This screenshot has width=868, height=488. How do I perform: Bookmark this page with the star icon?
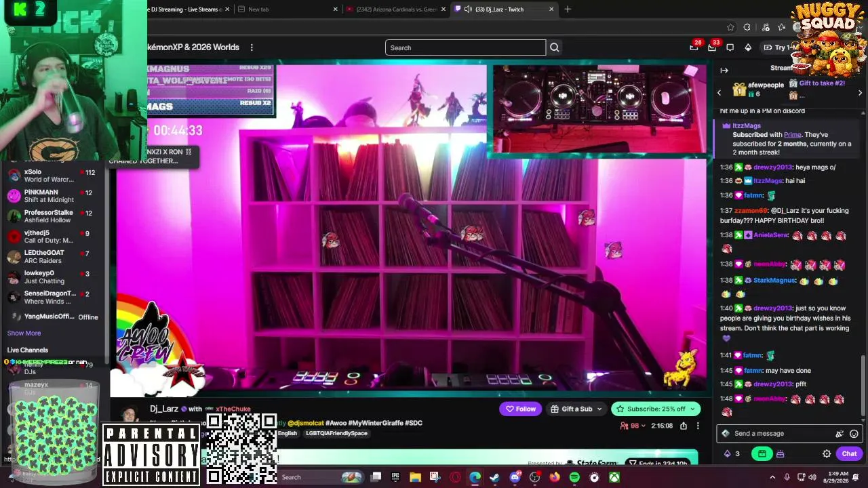pos(730,28)
